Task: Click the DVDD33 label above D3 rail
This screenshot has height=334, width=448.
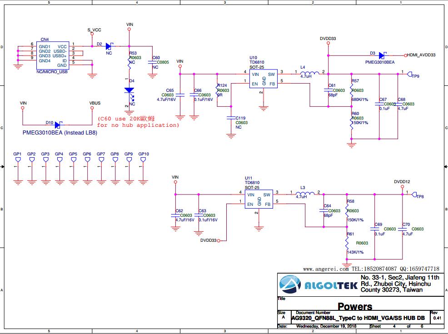Action: pos(328,38)
